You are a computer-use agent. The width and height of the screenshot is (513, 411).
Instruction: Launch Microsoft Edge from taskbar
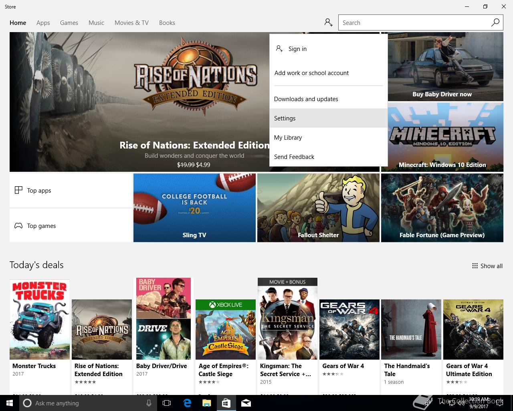[x=187, y=403]
